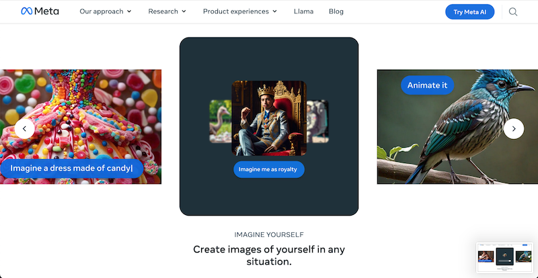This screenshot has height=278, width=538.
Task: Go to previous carousel slide arrow
Action: point(24,129)
